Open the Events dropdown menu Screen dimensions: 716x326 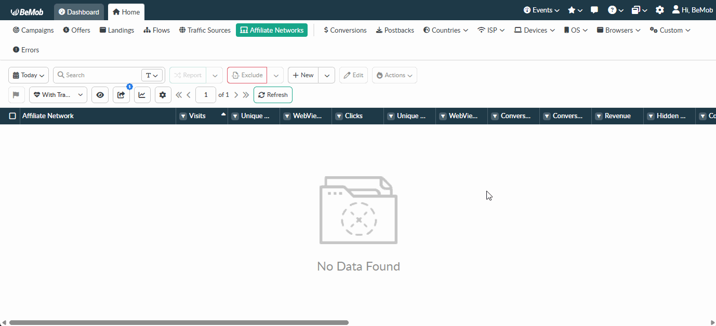(x=541, y=10)
